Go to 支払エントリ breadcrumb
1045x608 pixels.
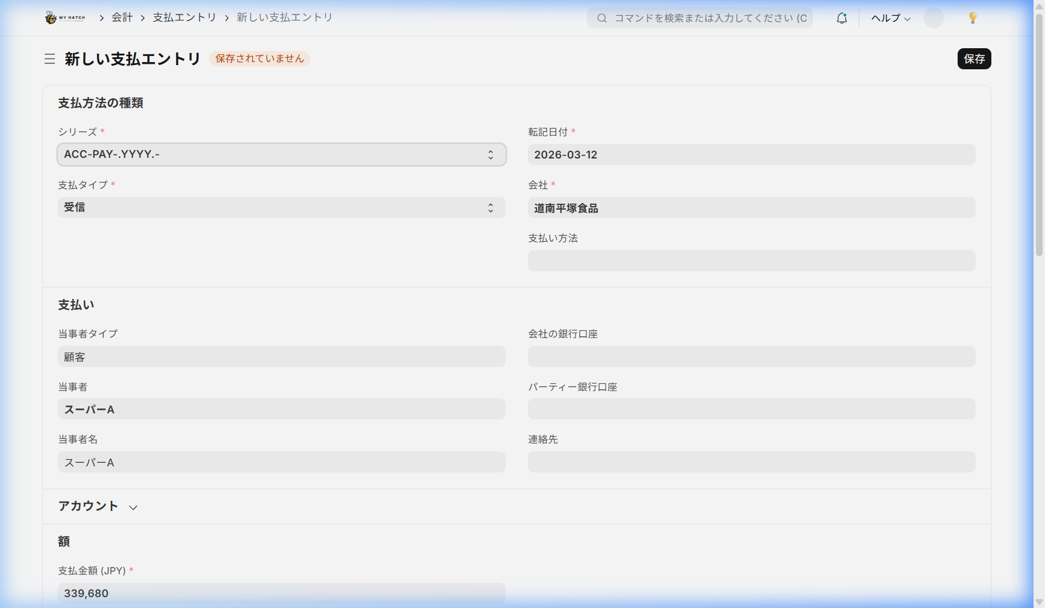coord(184,17)
